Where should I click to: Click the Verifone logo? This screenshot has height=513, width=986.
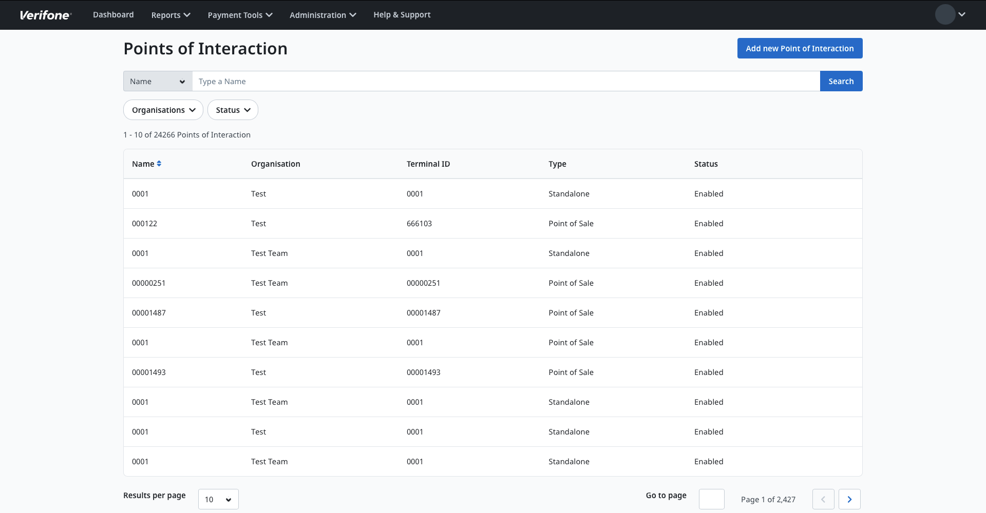45,15
